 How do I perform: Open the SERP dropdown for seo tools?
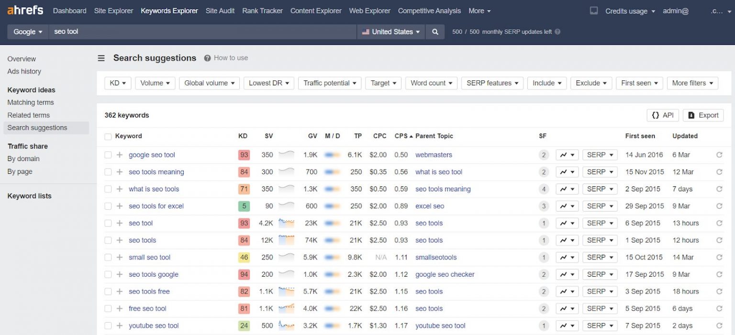pyautogui.click(x=600, y=240)
